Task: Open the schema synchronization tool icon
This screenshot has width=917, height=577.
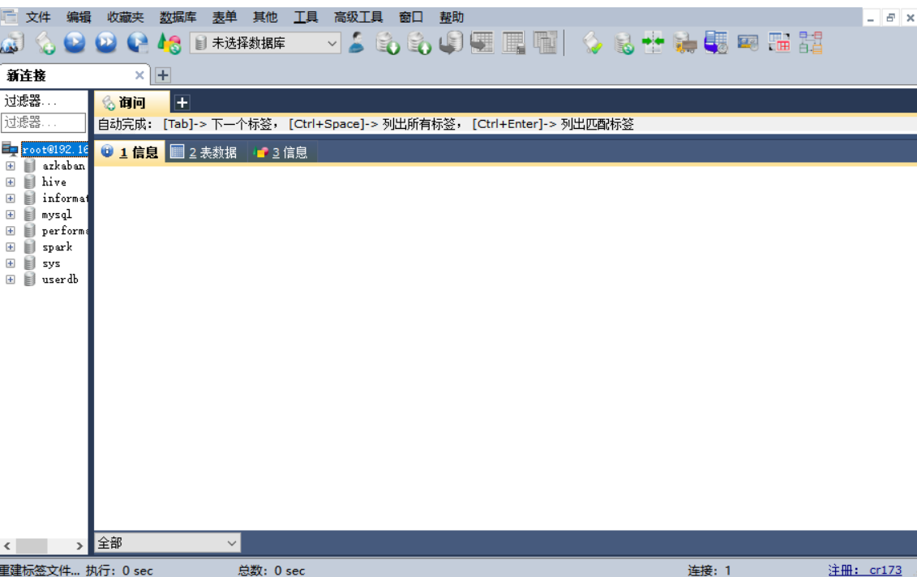Action: coord(622,44)
